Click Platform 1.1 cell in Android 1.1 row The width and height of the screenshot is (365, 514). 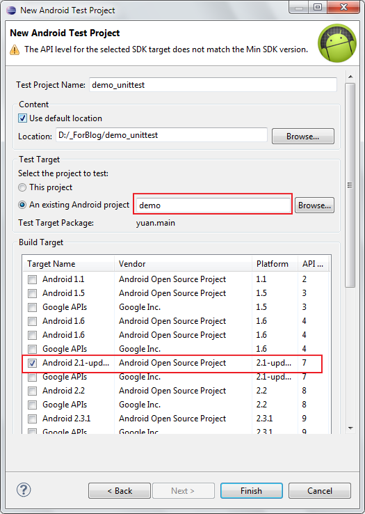[x=261, y=279]
